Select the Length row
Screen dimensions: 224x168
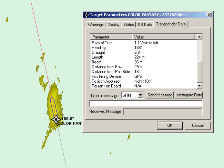coord(143,57)
